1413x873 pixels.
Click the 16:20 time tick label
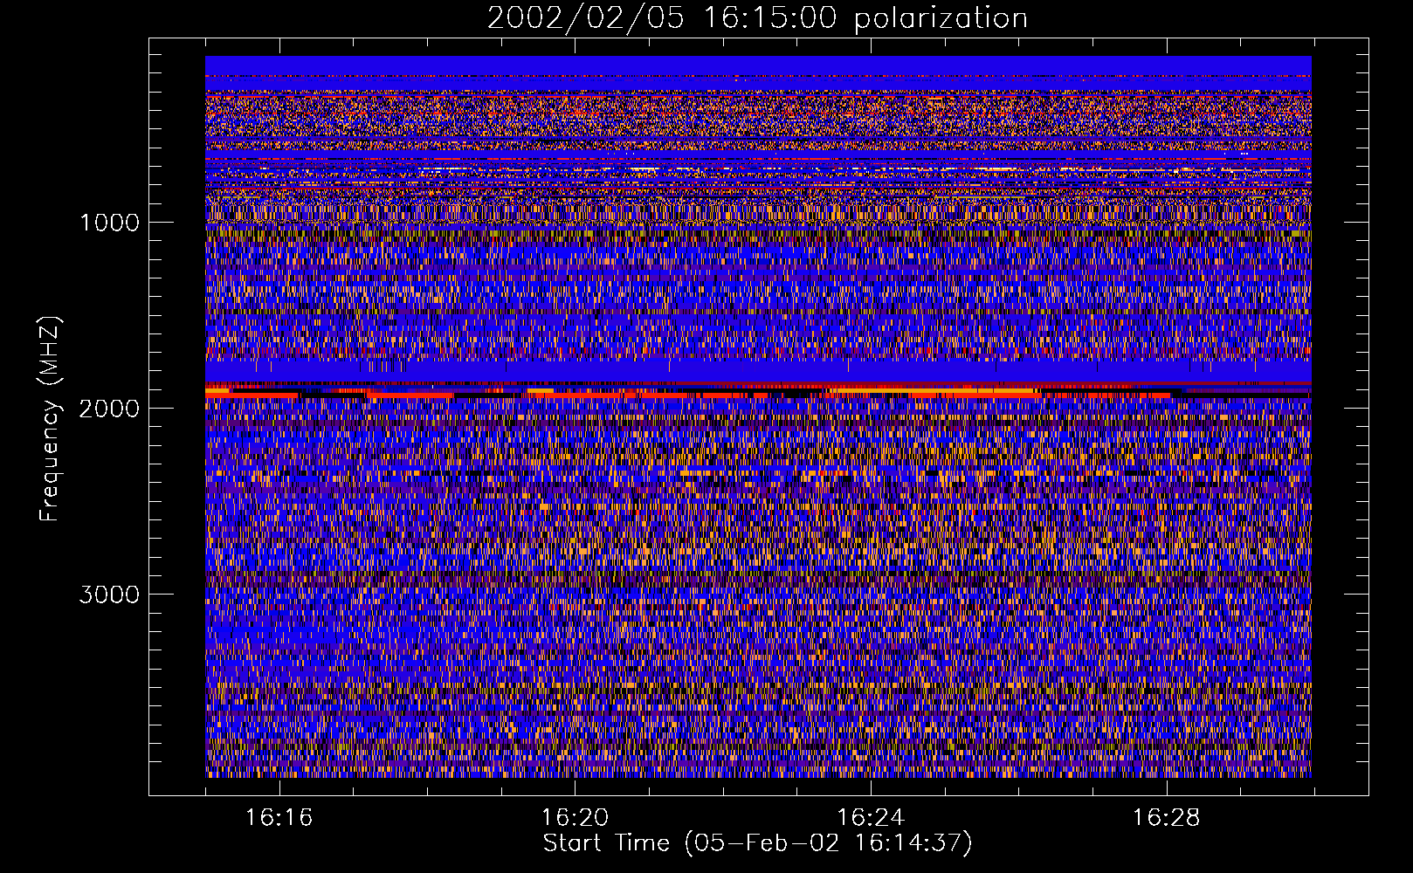click(575, 818)
